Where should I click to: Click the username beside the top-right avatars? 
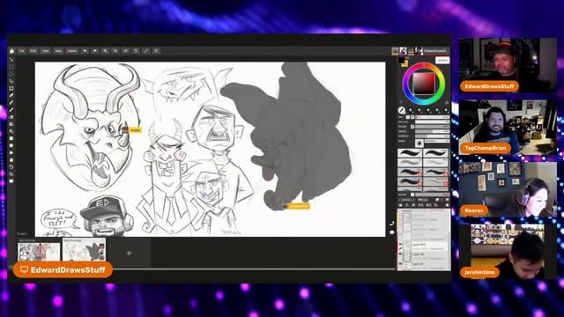[434, 51]
